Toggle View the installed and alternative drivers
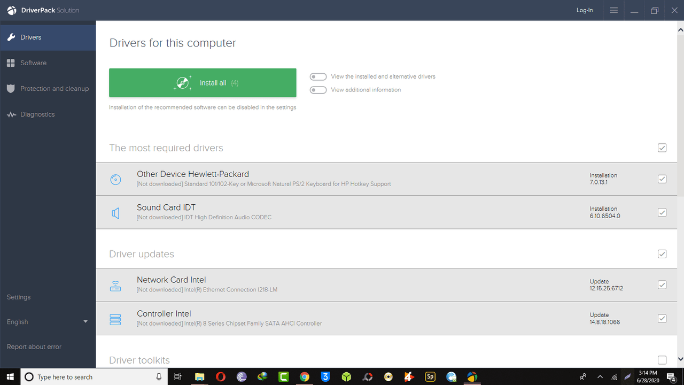 coord(318,76)
